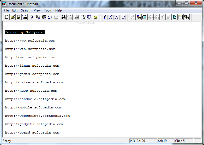
Task: Undo the last action with the blue arrow icon
Action: 50,17
